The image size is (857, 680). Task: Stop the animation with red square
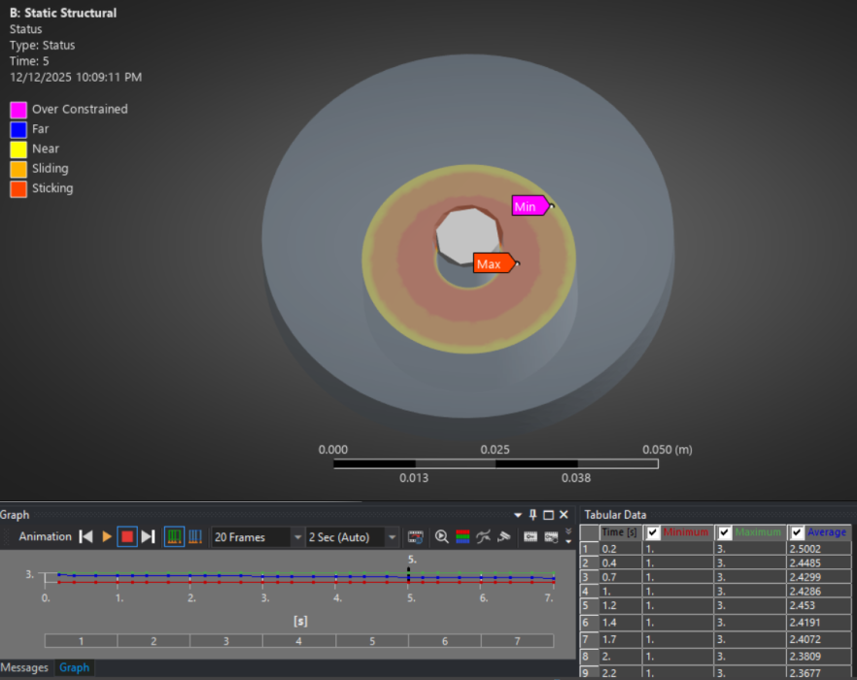(126, 536)
